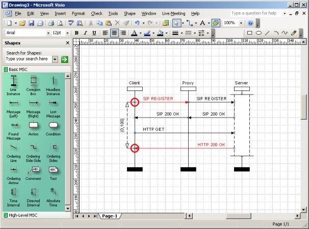This screenshot has height=229, width=309.
Task: Select the Comment shape
Action: (33, 173)
